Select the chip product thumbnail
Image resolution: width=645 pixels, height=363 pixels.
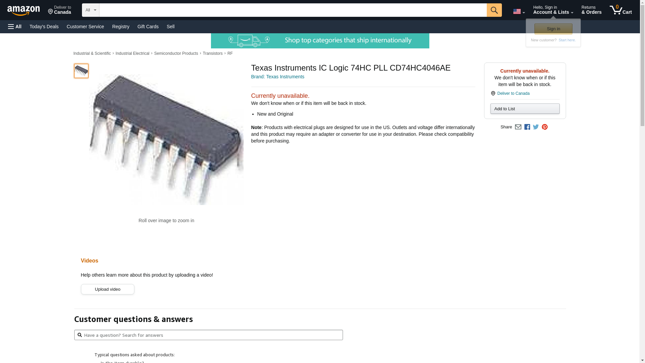(x=81, y=71)
